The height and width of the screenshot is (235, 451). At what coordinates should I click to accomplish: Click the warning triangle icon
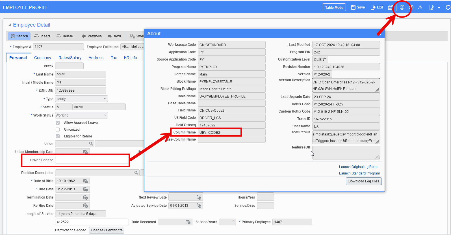pyautogui.click(x=420, y=7)
